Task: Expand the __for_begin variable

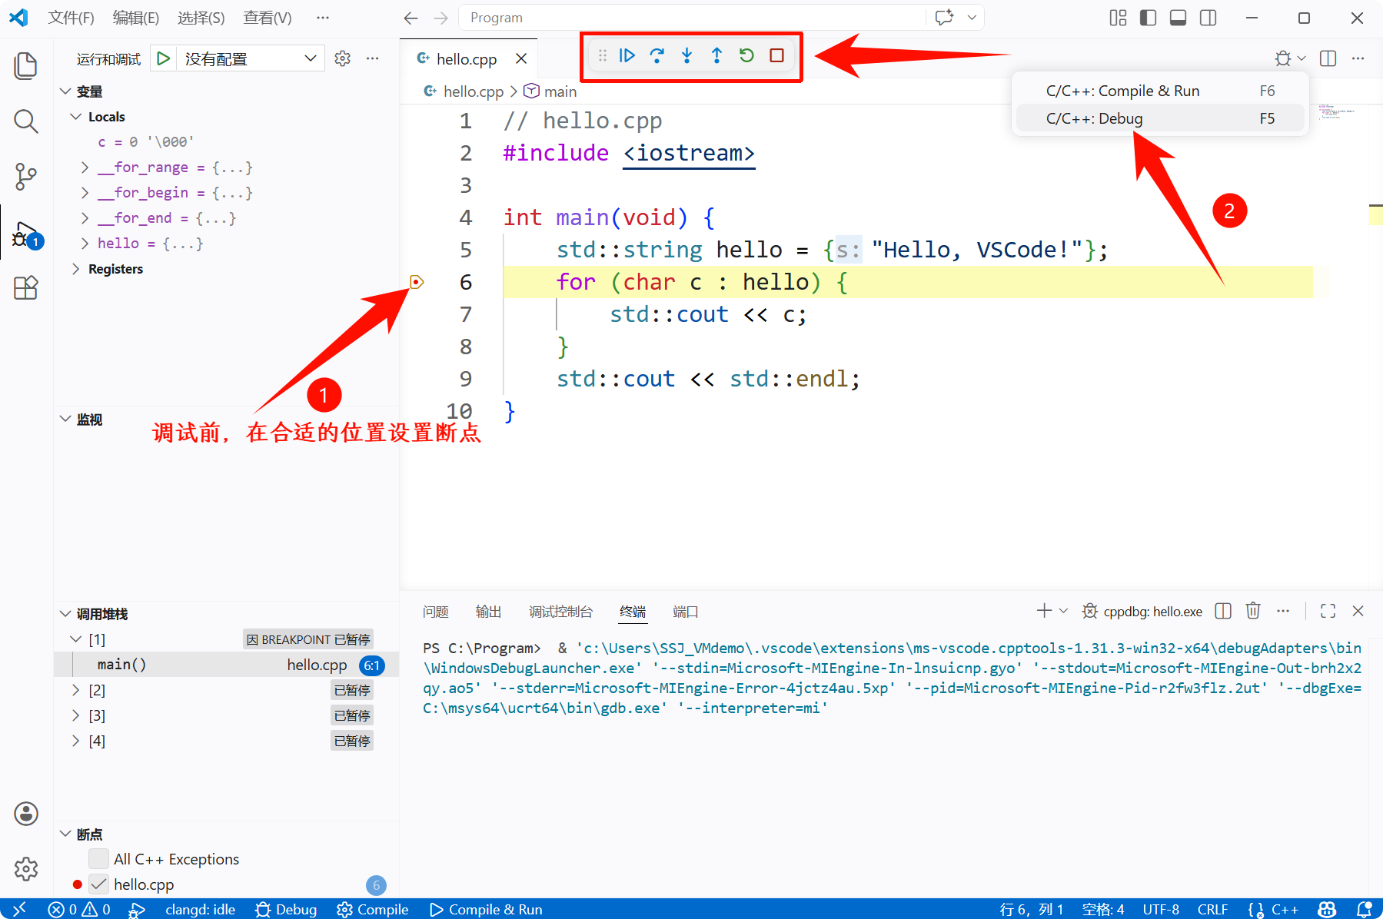Action: click(x=85, y=193)
